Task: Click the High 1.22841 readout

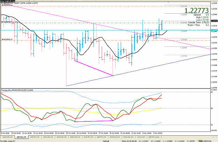Action: [x=202, y=17]
